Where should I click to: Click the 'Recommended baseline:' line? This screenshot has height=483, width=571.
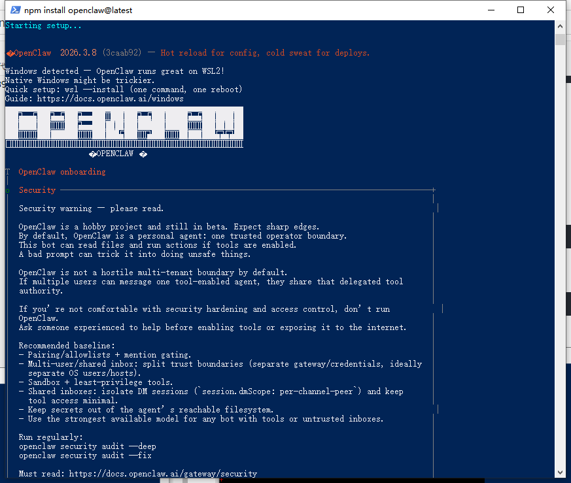pos(67,345)
